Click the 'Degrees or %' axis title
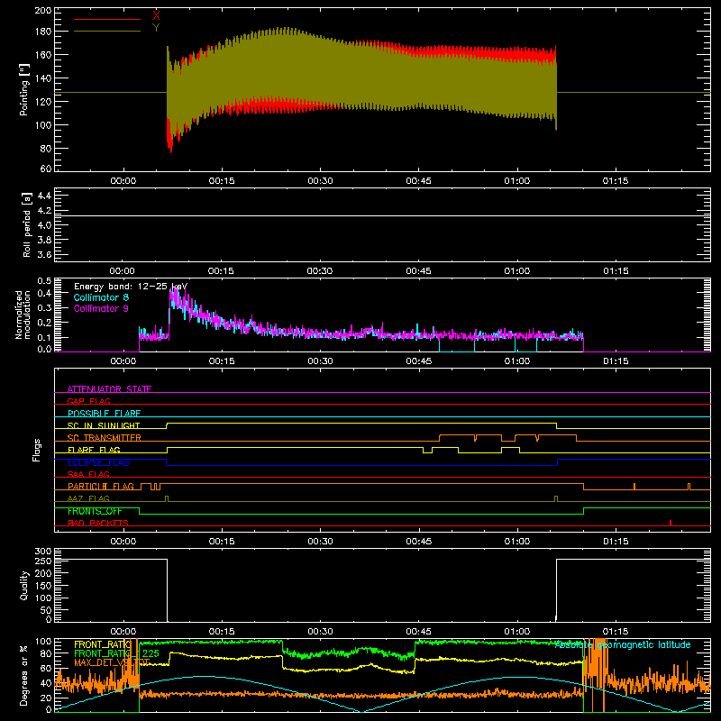Screen dimensions: 721x721 (x=23, y=675)
